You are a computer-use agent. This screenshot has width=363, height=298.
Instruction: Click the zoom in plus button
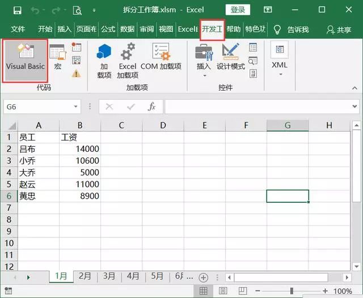[x=325, y=291]
